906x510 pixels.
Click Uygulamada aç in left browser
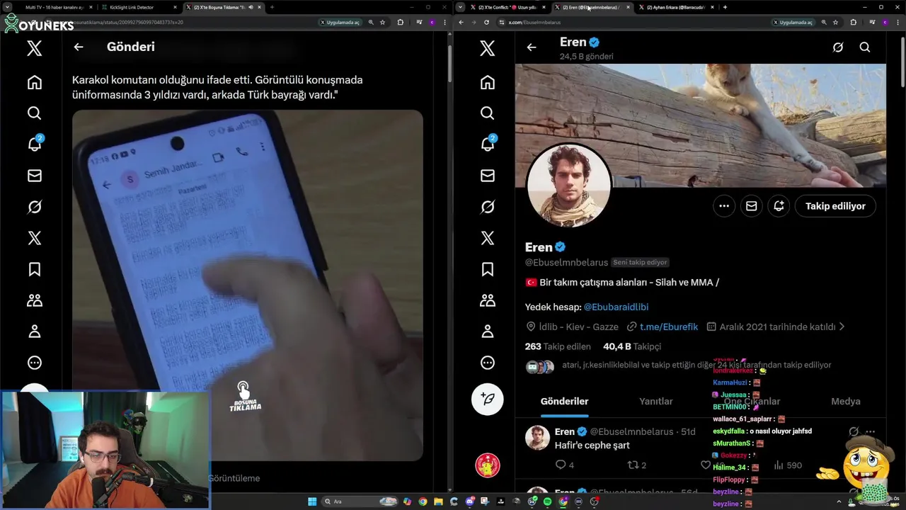click(340, 22)
